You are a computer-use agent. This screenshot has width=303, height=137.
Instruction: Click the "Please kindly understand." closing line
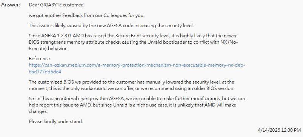click(x=56, y=122)
